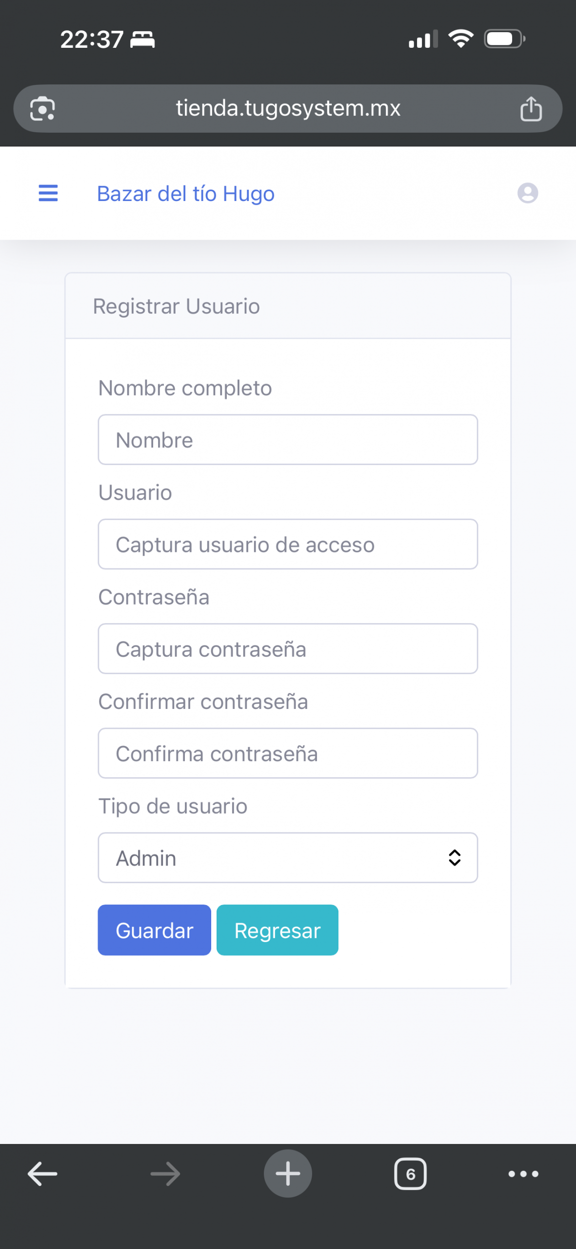Expand the Tipo de usuario dropdown

coord(273,858)
